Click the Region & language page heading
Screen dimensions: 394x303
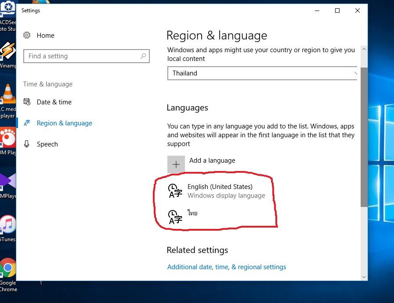(x=217, y=36)
